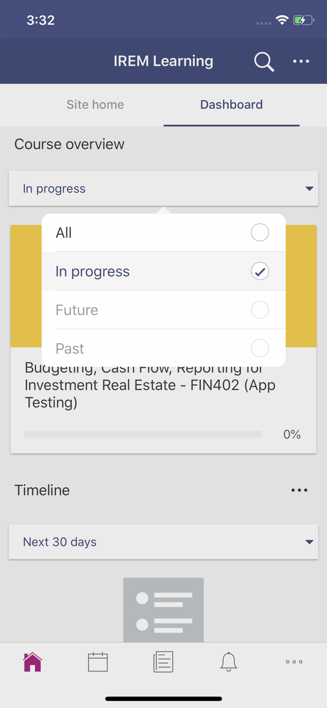
Task: Select the Future radio option
Action: [x=163, y=310]
